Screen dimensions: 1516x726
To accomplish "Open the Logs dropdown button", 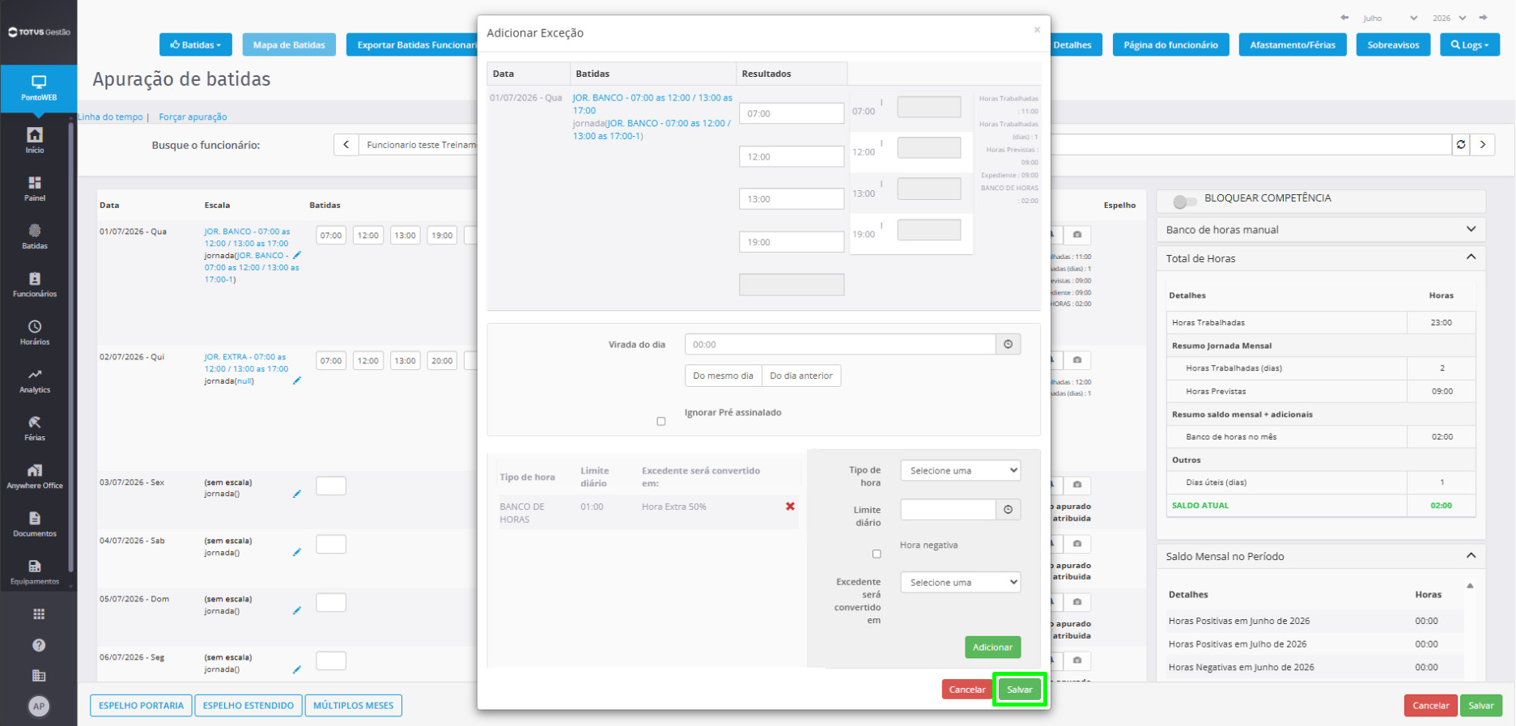I will [1470, 45].
